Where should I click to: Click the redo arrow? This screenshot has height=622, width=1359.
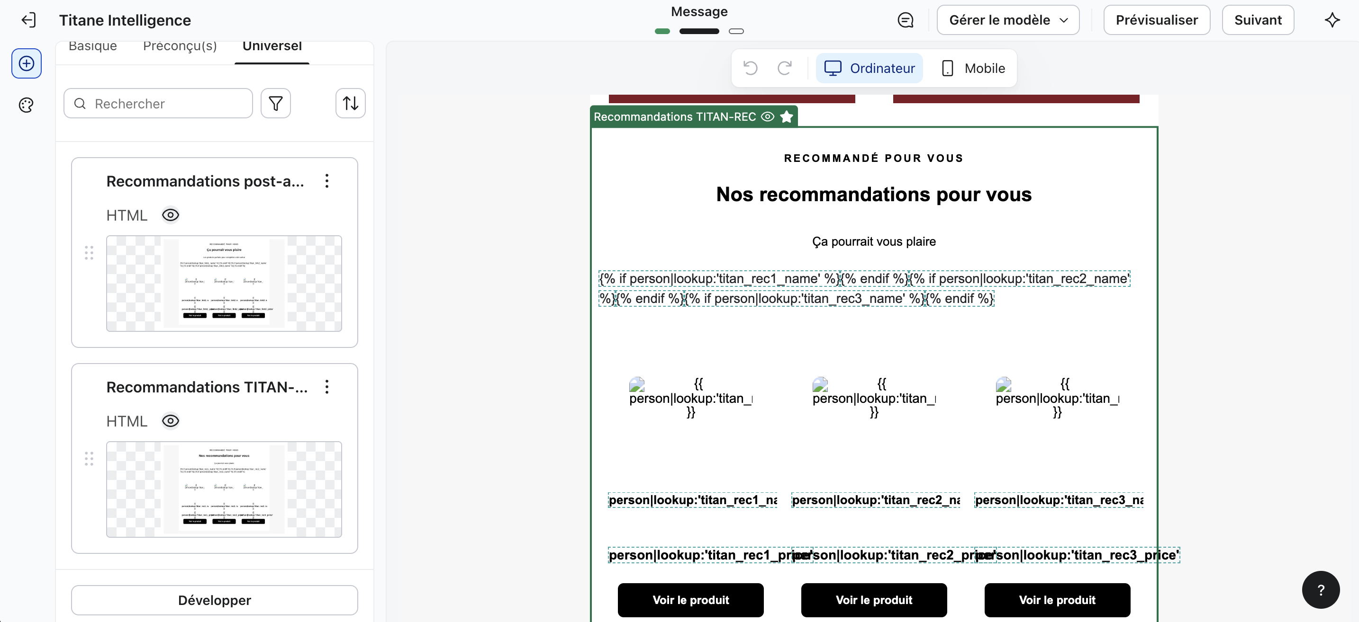point(785,68)
